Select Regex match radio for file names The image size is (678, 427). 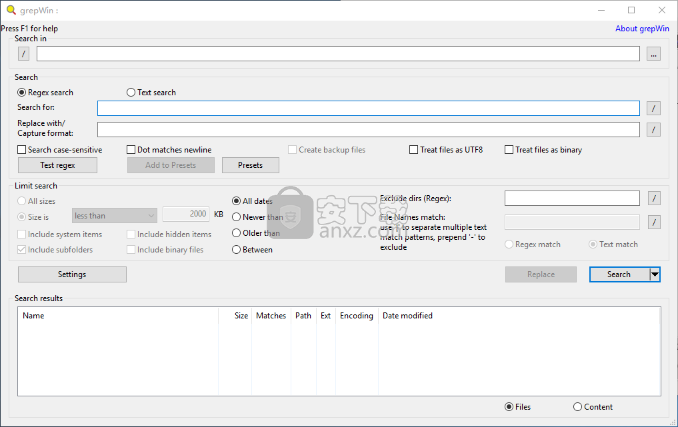click(x=532, y=244)
